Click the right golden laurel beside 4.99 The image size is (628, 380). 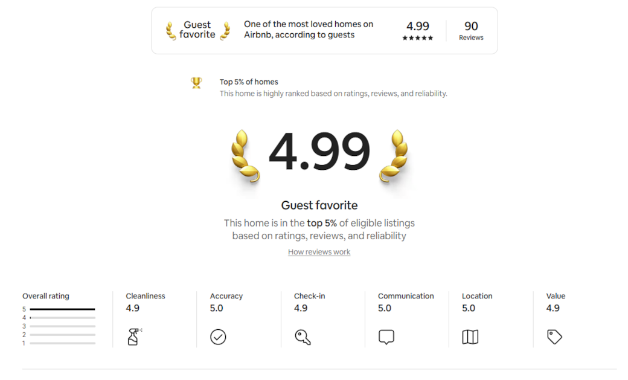(394, 156)
